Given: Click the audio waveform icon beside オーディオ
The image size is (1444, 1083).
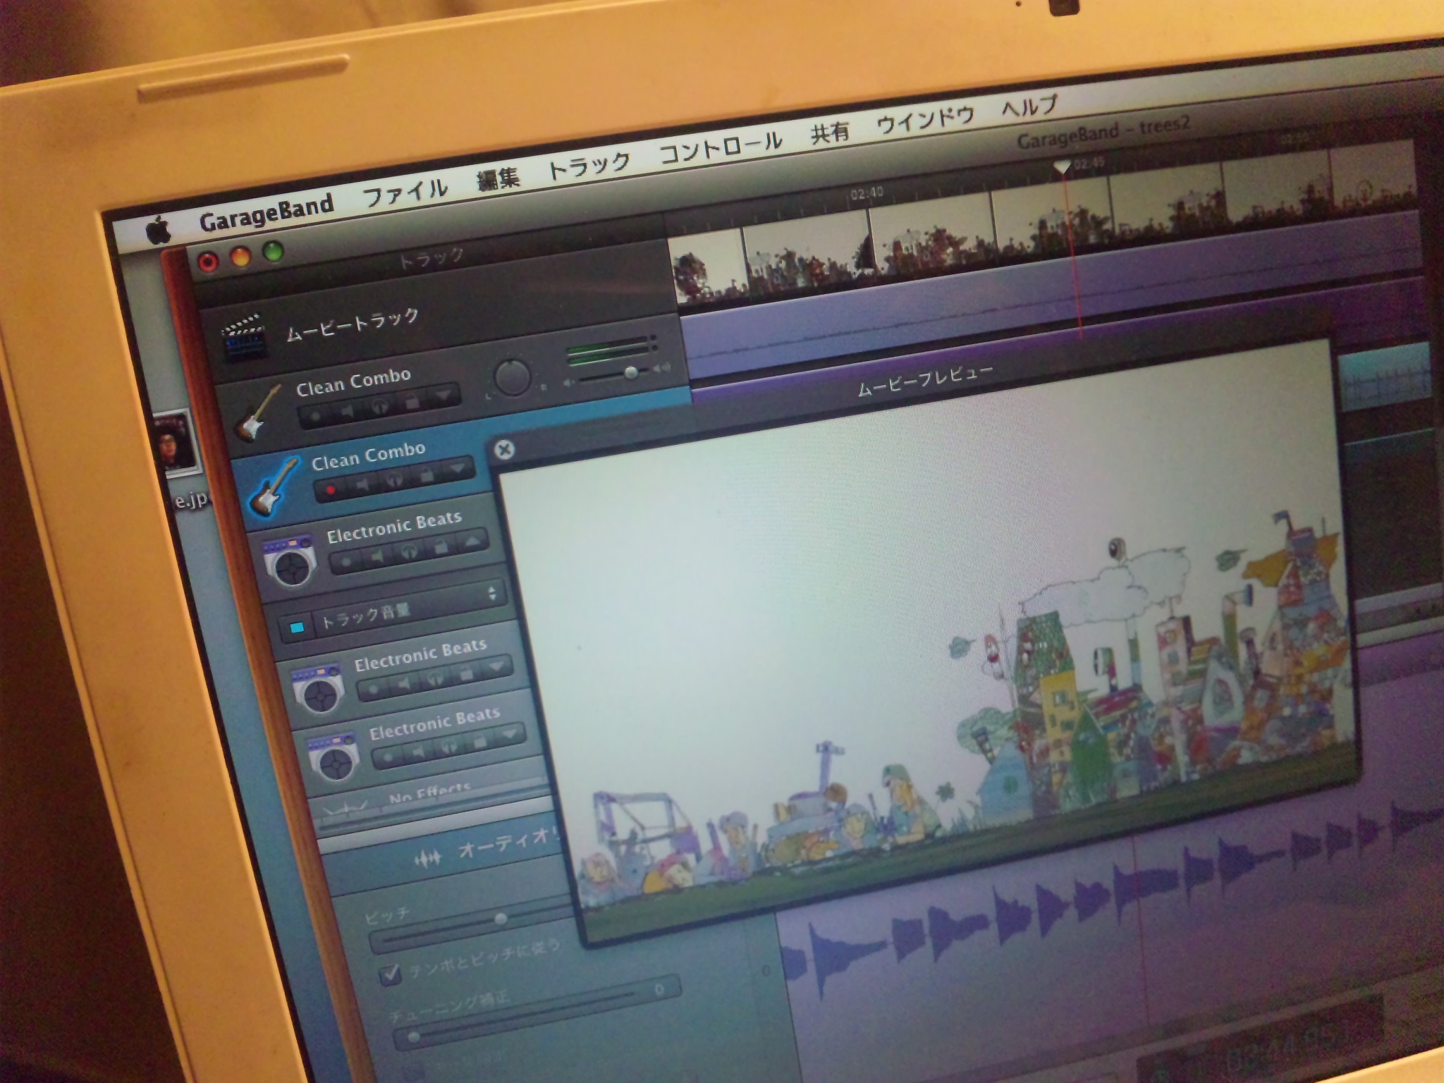Looking at the screenshot, I should pos(427,857).
